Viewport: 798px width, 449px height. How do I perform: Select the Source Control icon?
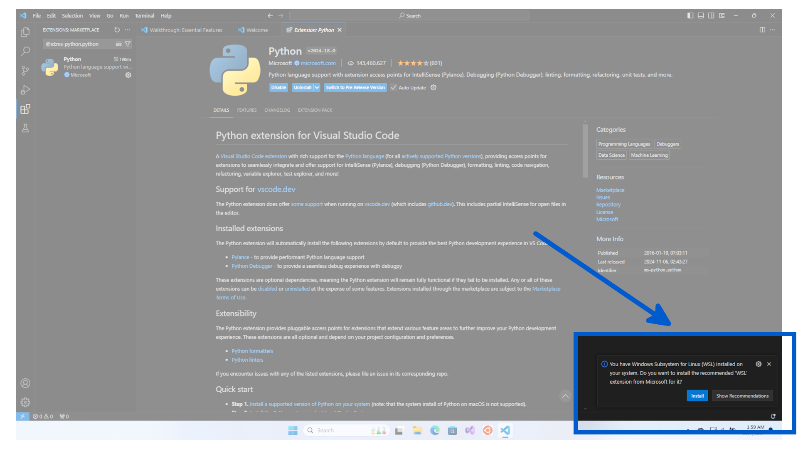coord(25,70)
